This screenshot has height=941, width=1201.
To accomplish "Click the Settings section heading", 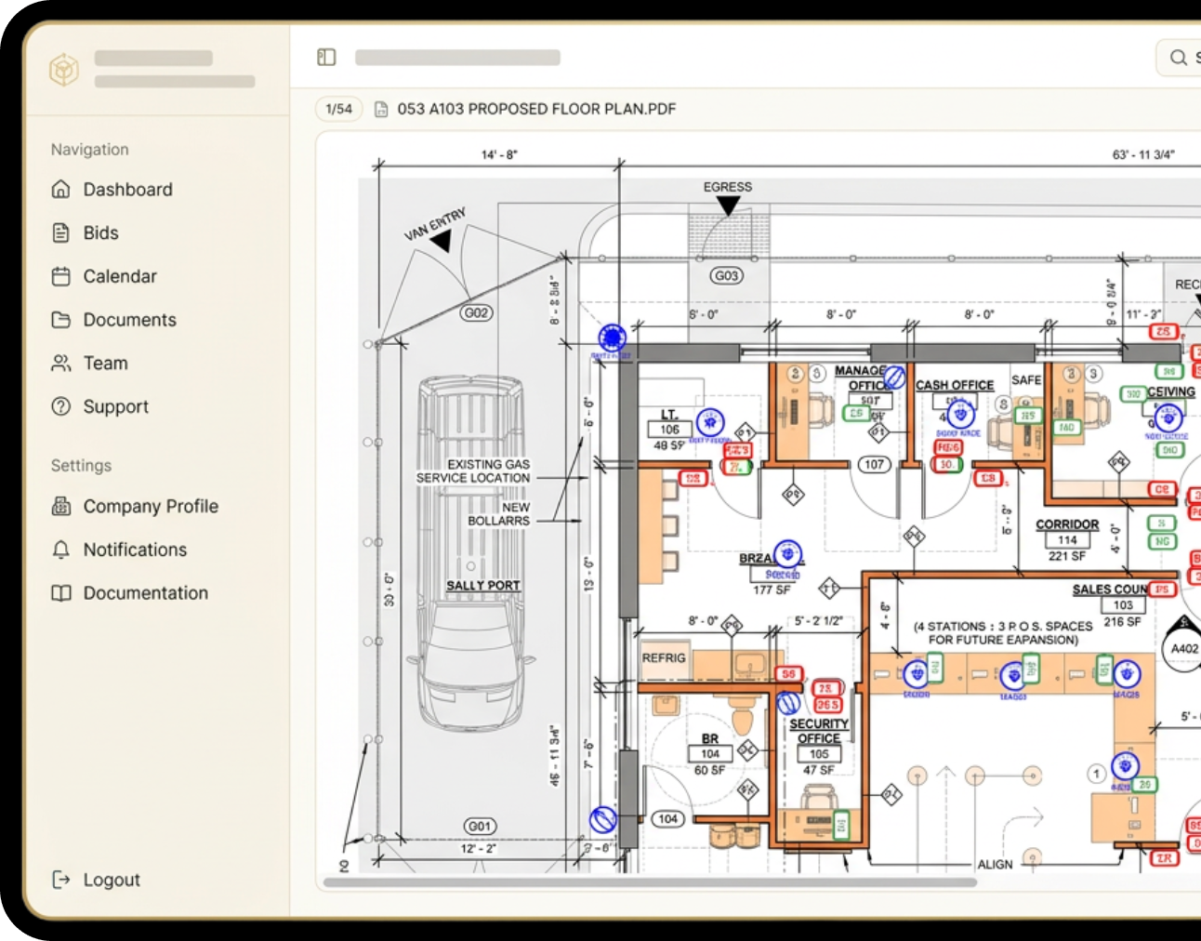I will pyautogui.click(x=81, y=466).
